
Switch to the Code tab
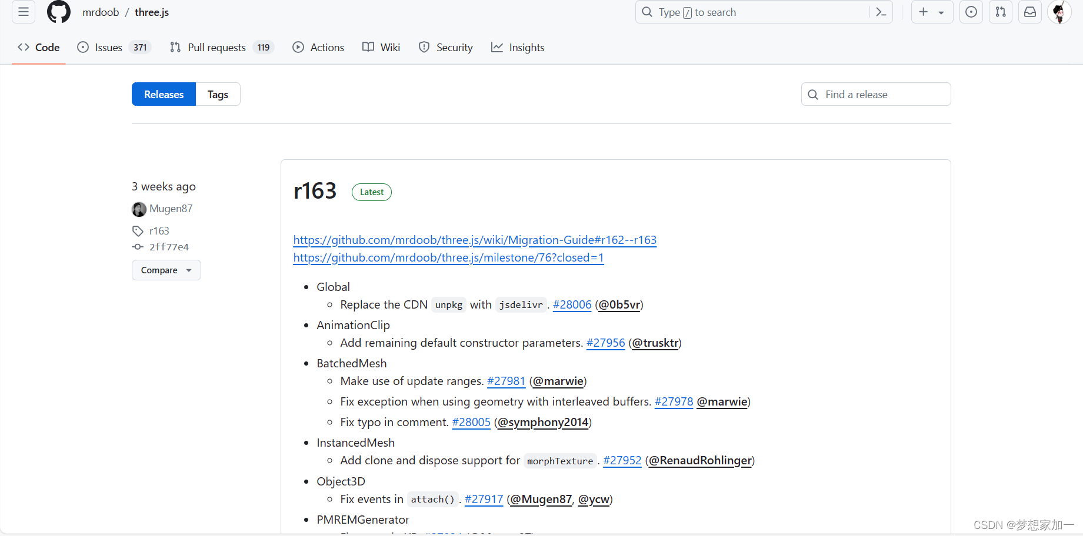tap(39, 48)
